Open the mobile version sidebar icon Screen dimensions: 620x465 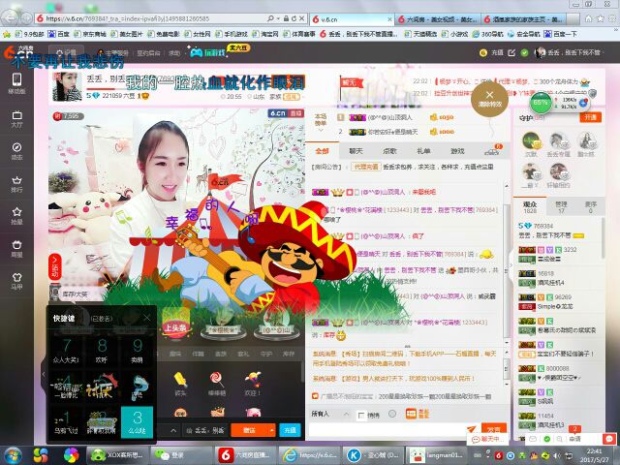16,82
